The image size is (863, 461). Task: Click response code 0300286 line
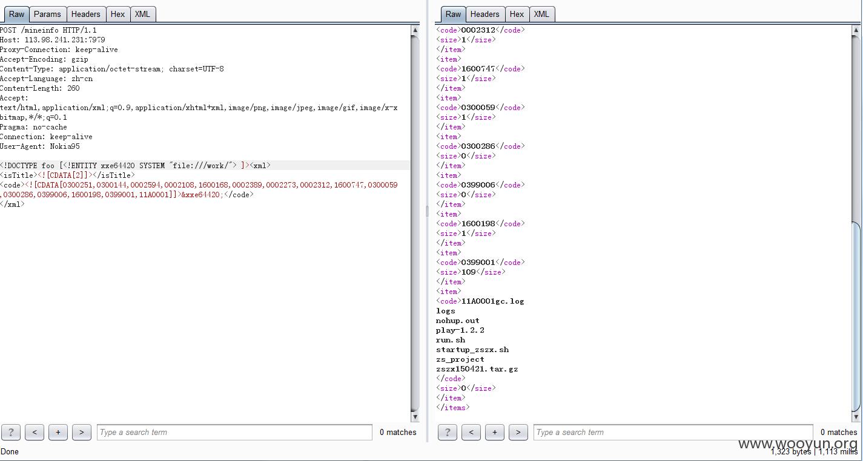click(480, 146)
